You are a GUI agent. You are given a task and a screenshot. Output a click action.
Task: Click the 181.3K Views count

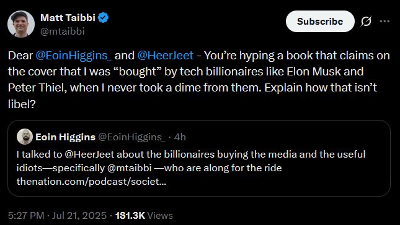click(144, 216)
